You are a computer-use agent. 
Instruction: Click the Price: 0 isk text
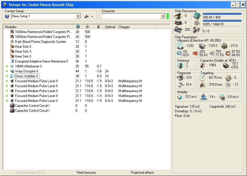(182, 116)
